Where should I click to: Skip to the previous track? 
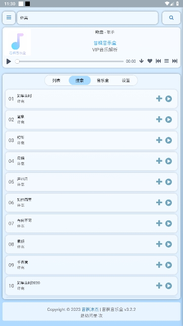tap(158, 61)
